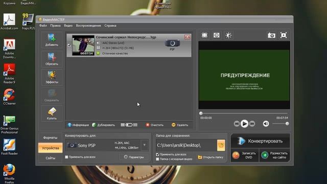327x184 pixels.
Task: Click the Соединить join icon
Action: point(52,95)
